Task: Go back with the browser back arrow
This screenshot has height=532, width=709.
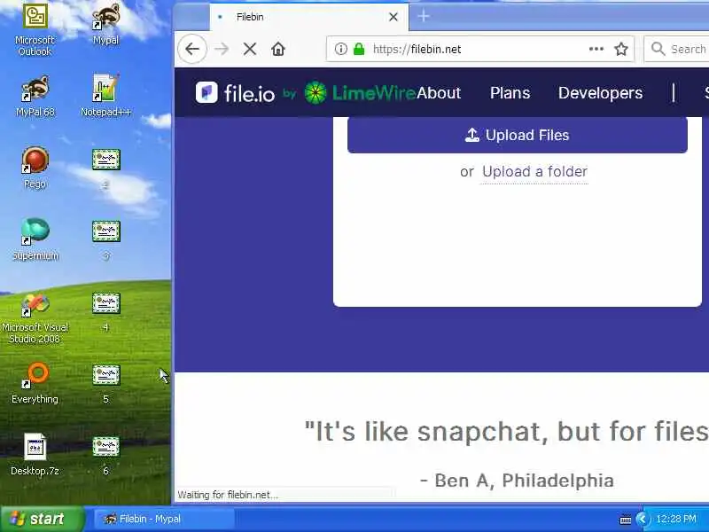Action: pyautogui.click(x=192, y=49)
